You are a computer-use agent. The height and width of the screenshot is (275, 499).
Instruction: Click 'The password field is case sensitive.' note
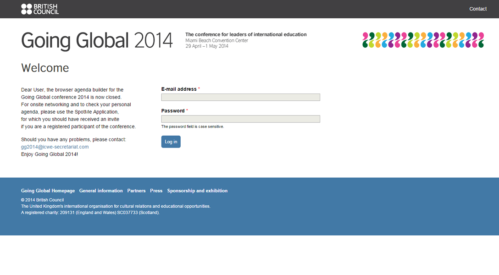tap(193, 126)
